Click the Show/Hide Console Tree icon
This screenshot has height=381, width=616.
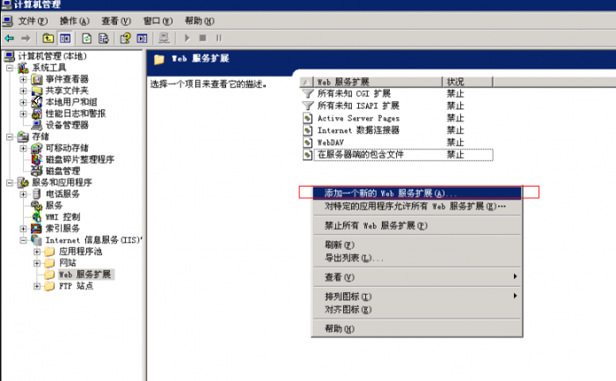point(65,38)
